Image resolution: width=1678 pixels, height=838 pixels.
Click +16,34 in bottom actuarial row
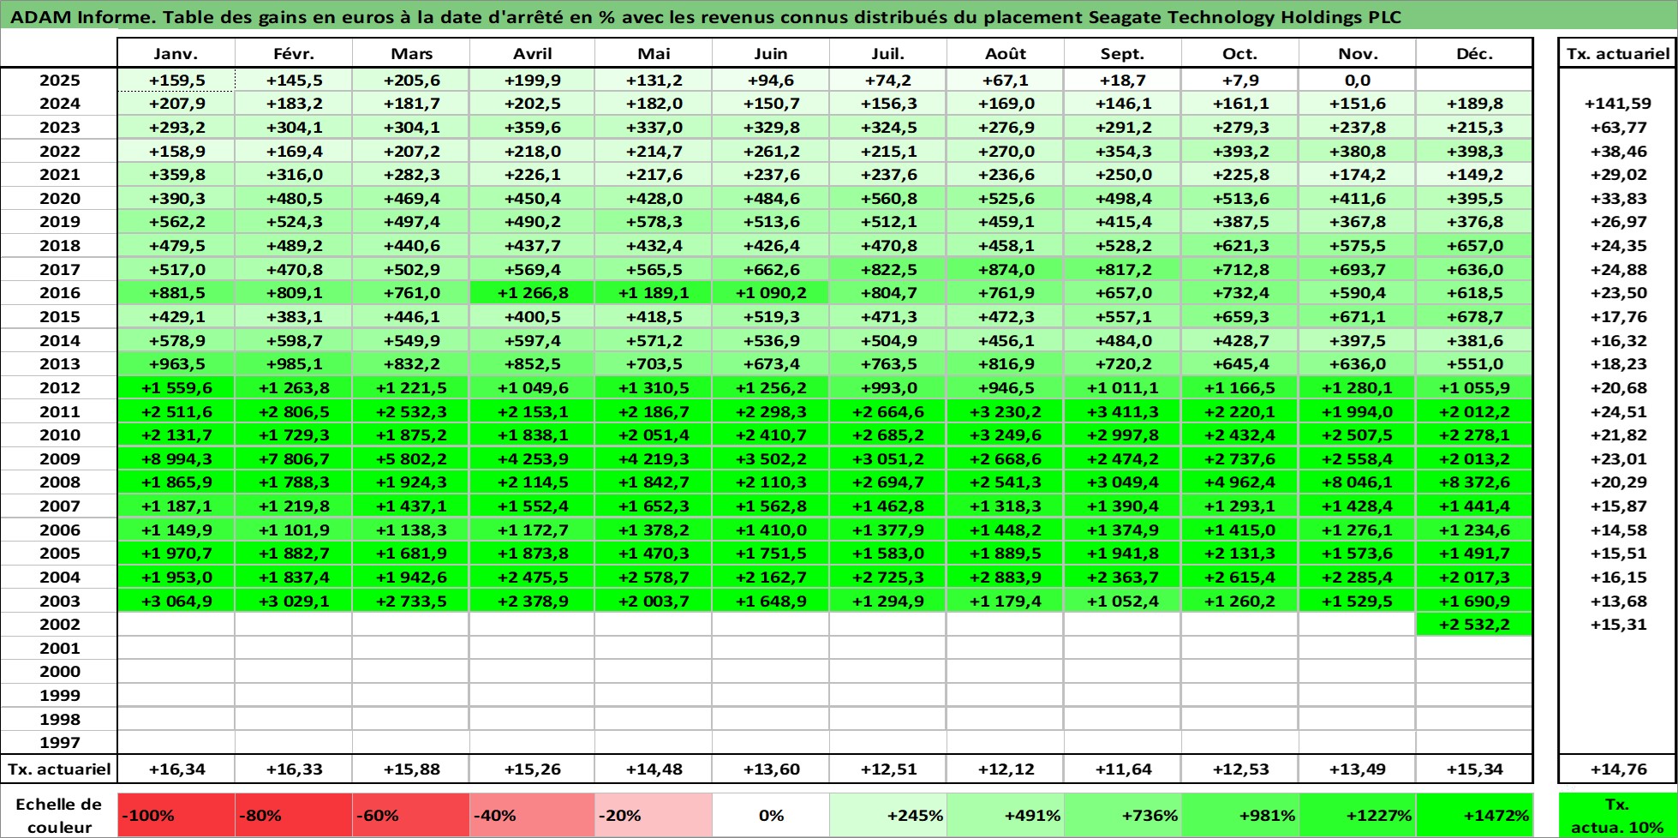(x=176, y=769)
